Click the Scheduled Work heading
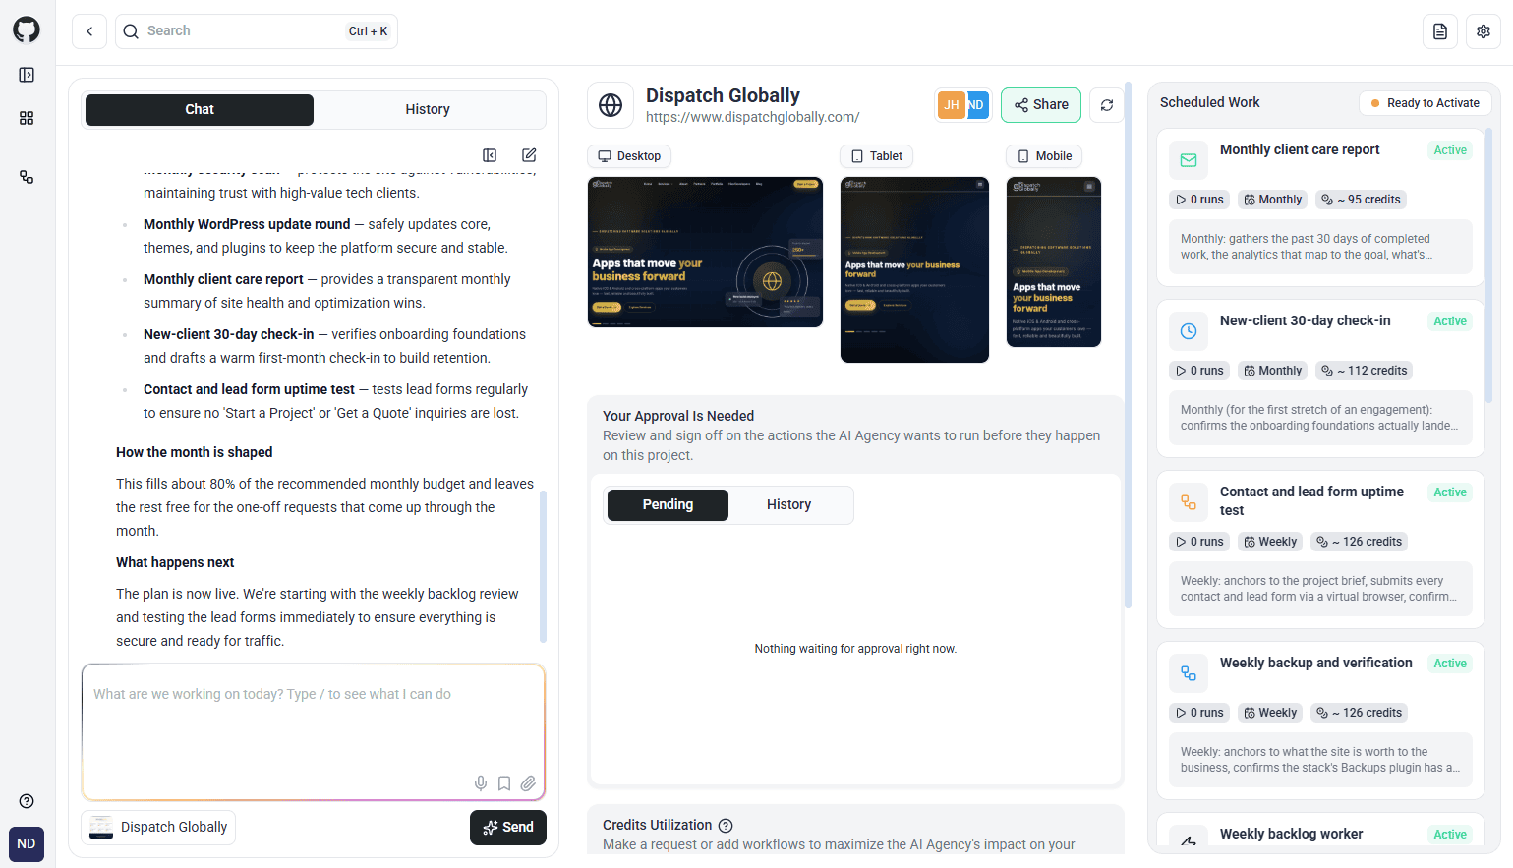This screenshot has height=868, width=1513. pyautogui.click(x=1209, y=102)
